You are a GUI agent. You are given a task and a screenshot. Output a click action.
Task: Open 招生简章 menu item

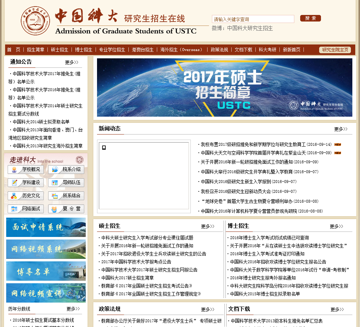[x=36, y=50]
